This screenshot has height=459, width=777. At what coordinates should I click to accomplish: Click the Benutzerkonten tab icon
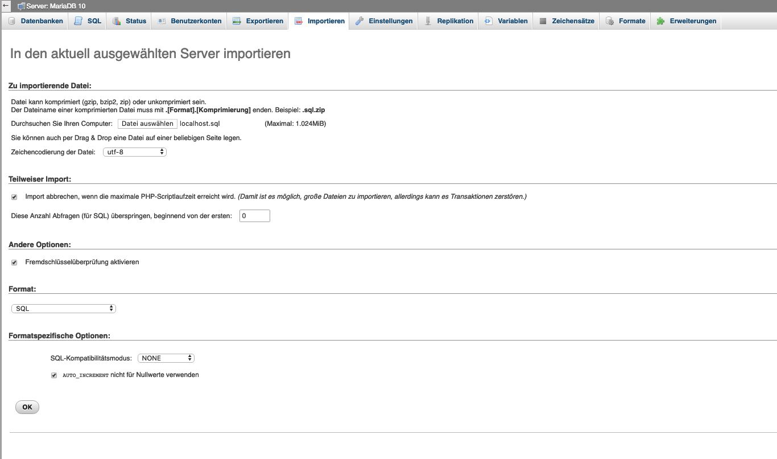pos(162,21)
